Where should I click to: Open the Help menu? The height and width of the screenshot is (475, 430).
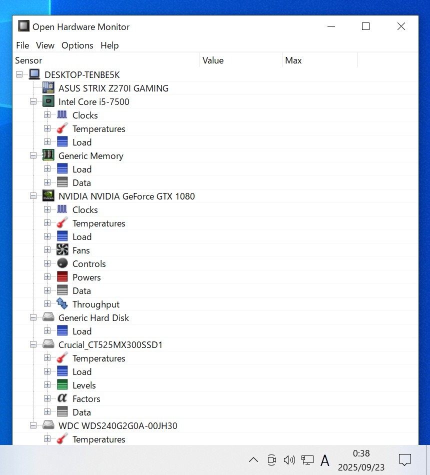click(109, 45)
